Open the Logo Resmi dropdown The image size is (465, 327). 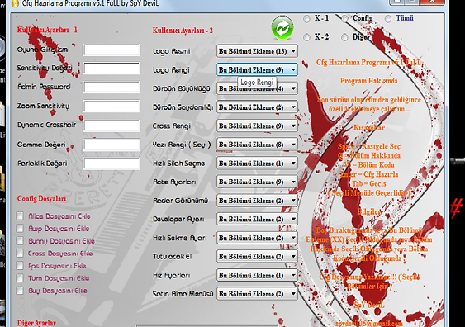point(257,51)
